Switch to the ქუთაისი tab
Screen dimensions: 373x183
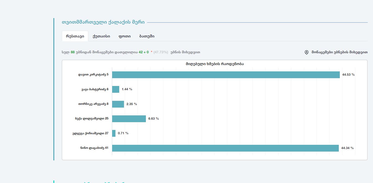coord(101,36)
